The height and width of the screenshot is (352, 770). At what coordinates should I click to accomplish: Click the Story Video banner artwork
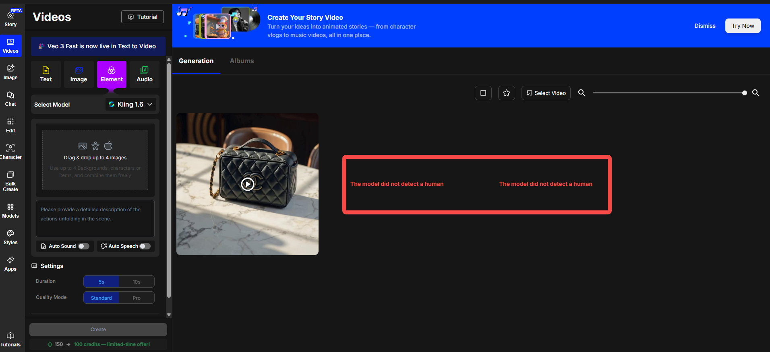[x=219, y=23]
